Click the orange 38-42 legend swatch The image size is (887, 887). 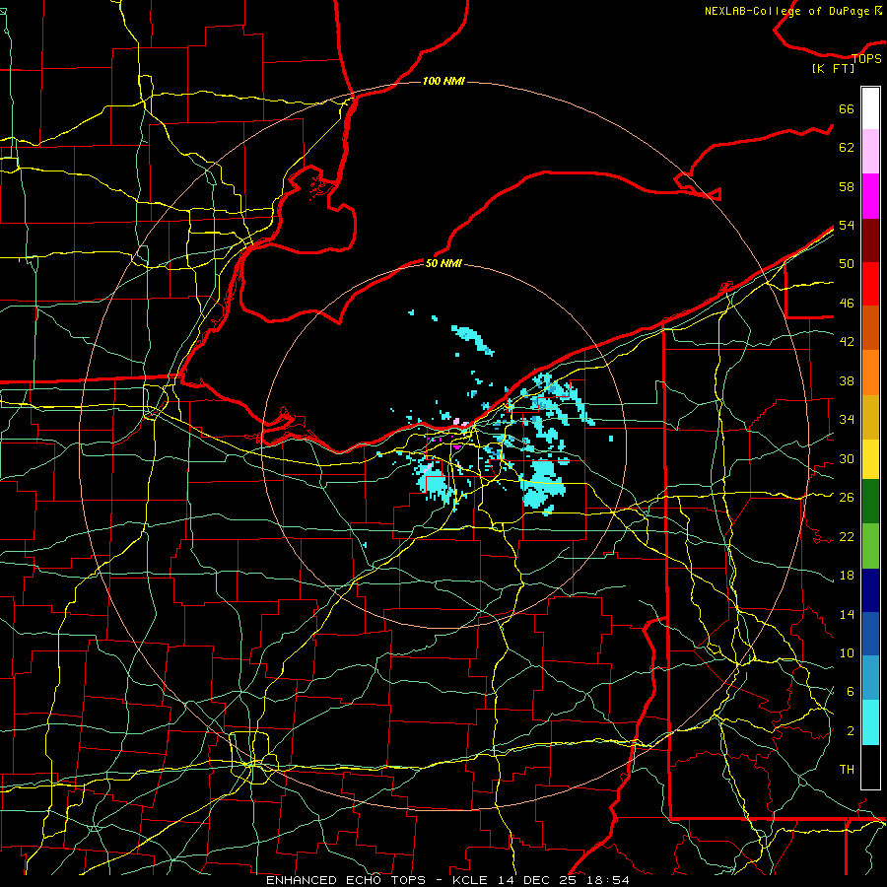870,373
